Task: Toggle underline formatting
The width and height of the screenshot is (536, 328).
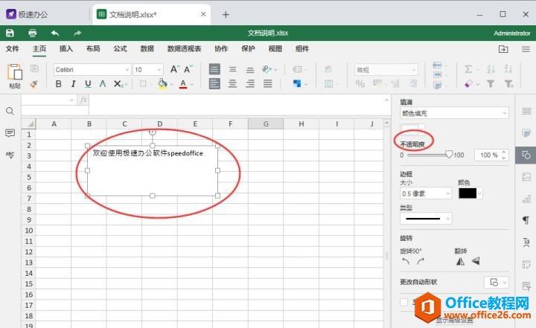Action: click(x=88, y=84)
